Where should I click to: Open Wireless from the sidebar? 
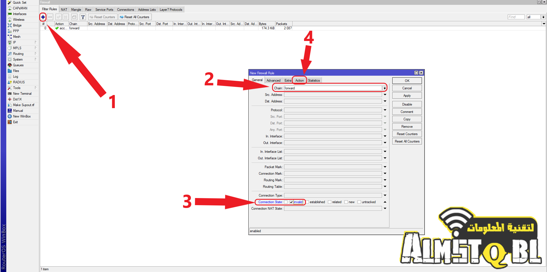[19, 20]
